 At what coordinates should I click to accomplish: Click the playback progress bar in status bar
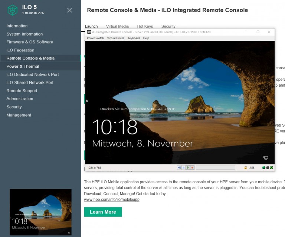215,168
